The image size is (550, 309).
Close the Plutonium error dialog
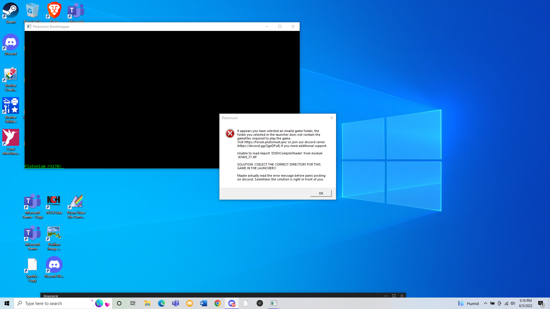point(331,118)
